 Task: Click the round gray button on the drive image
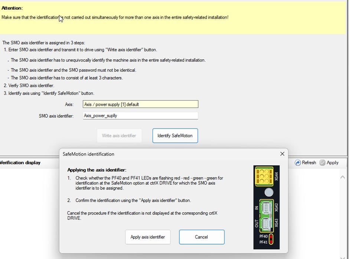[x=268, y=192]
